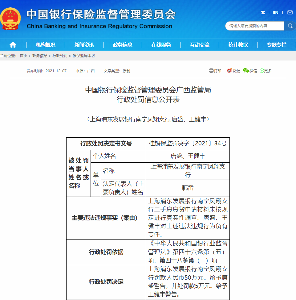Click the heading line 中国银行保险监督管理委员会广西监管局
The height and width of the screenshot is (300, 296).
point(148,90)
